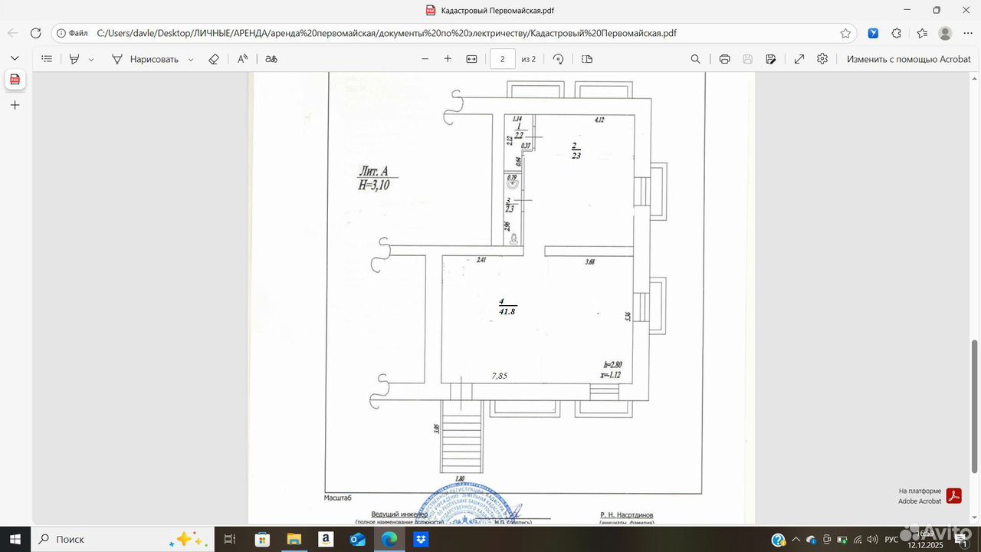
Task: Add this page to favorites star
Action: tap(845, 33)
